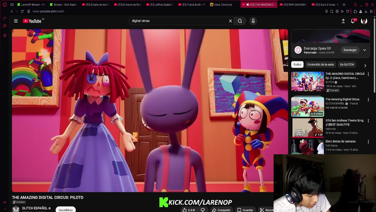
Task: Click Descargar in the Opera GX ad
Action: [x=350, y=50]
